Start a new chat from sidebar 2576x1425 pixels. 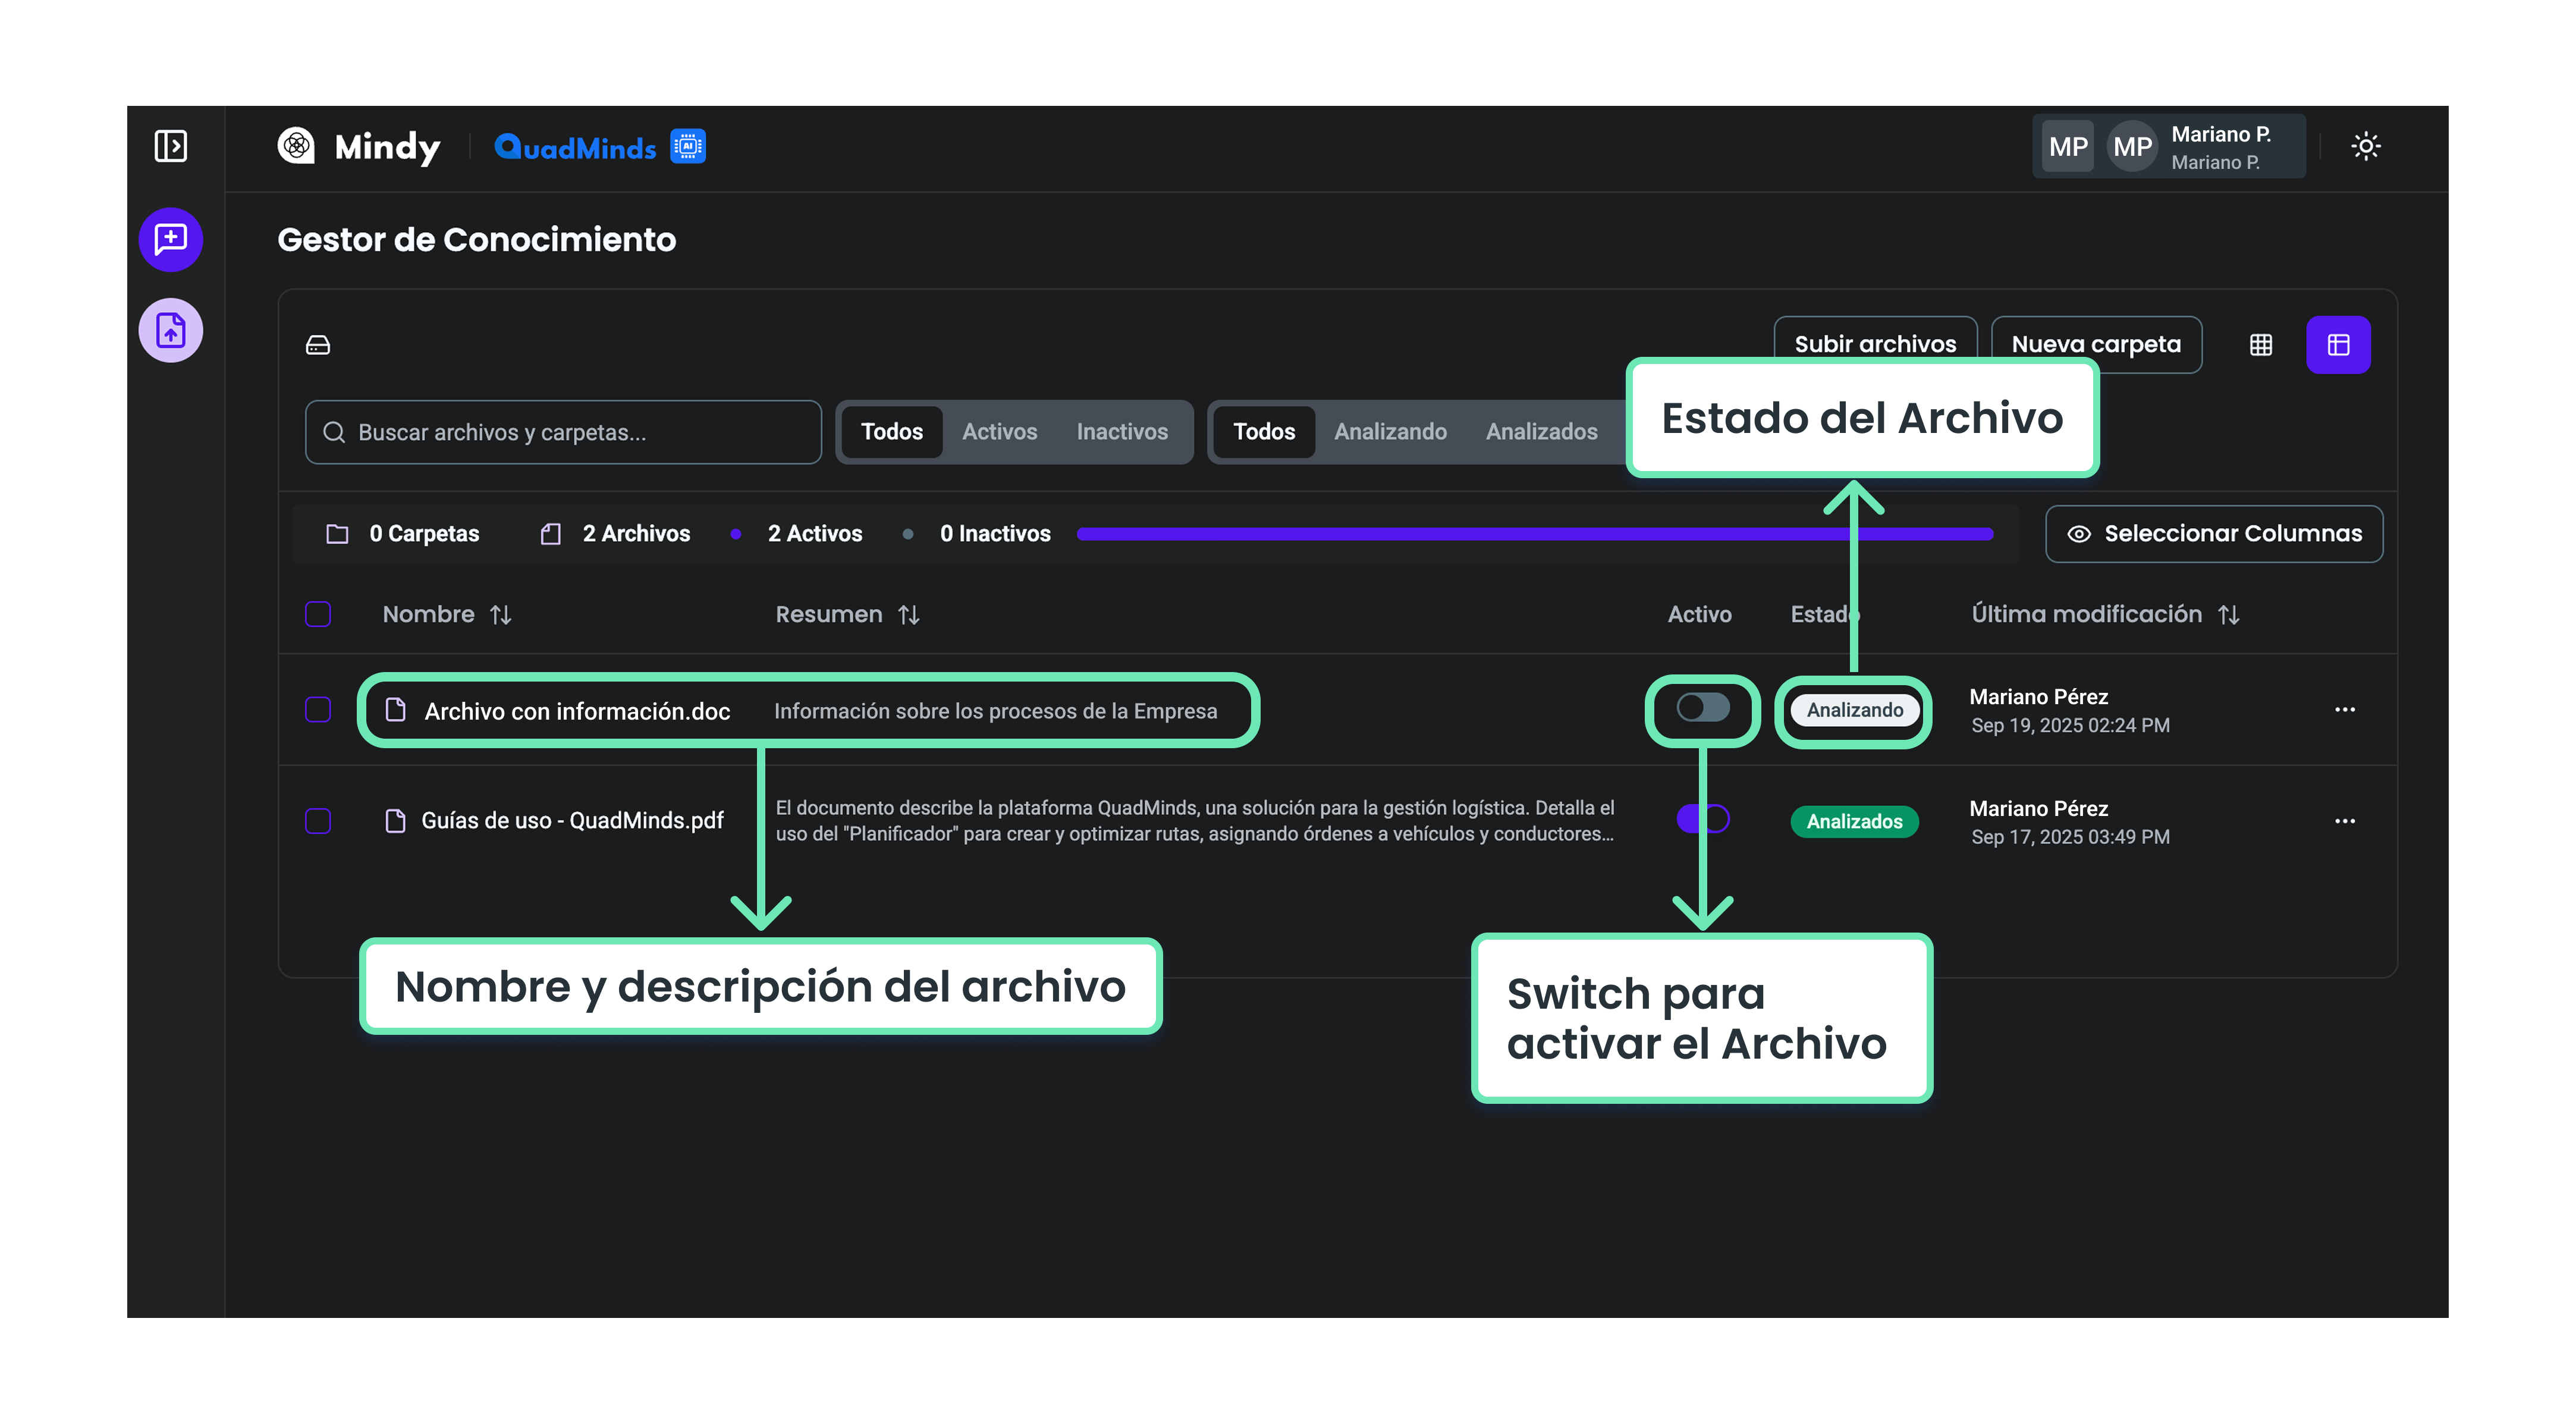pos(171,239)
